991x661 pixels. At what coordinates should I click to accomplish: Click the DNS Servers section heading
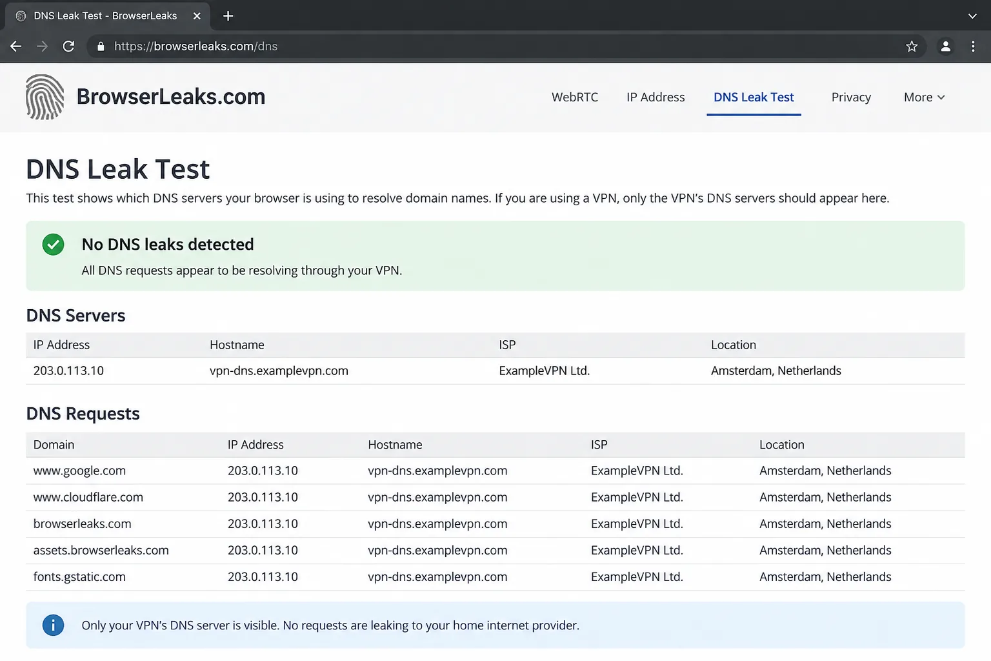[x=75, y=315]
